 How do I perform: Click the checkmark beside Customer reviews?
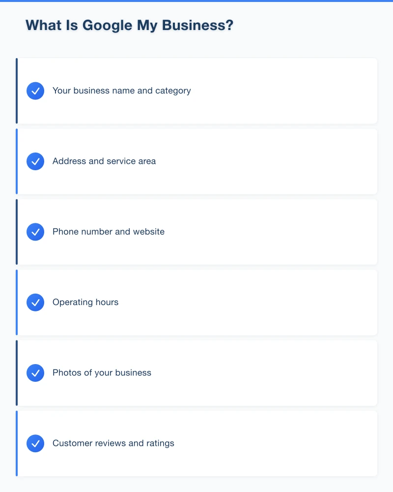click(35, 443)
